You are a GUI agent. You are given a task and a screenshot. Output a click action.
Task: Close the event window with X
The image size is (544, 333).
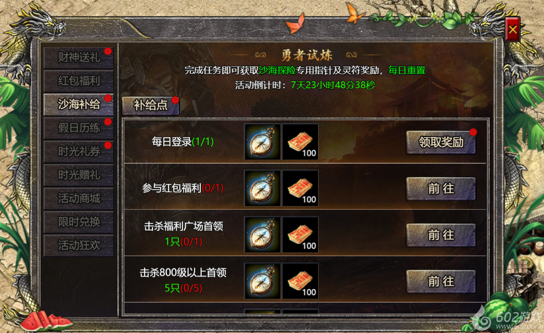click(x=512, y=30)
